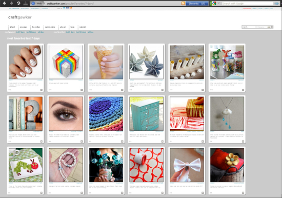The image size is (282, 198).
Task: Open the popular nav item
Action: pyautogui.click(x=23, y=27)
